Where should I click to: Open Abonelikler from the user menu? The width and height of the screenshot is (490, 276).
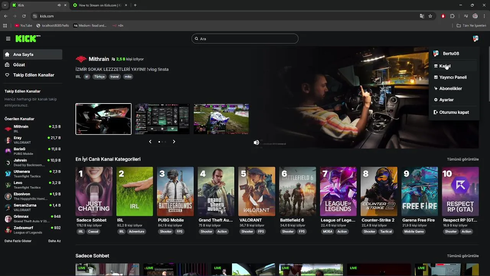click(454, 89)
